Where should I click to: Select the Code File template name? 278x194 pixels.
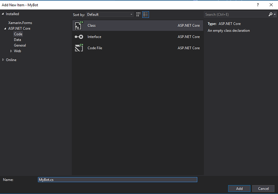[95, 48]
